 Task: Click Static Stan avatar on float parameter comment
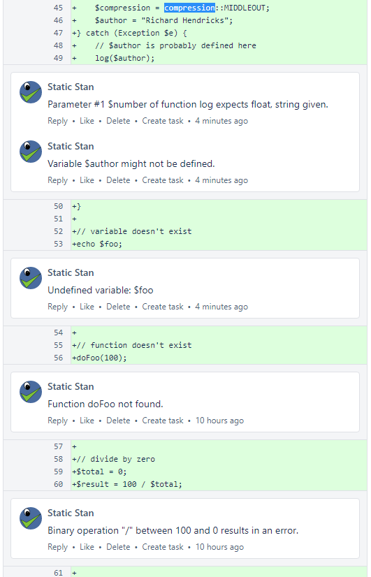31,92
